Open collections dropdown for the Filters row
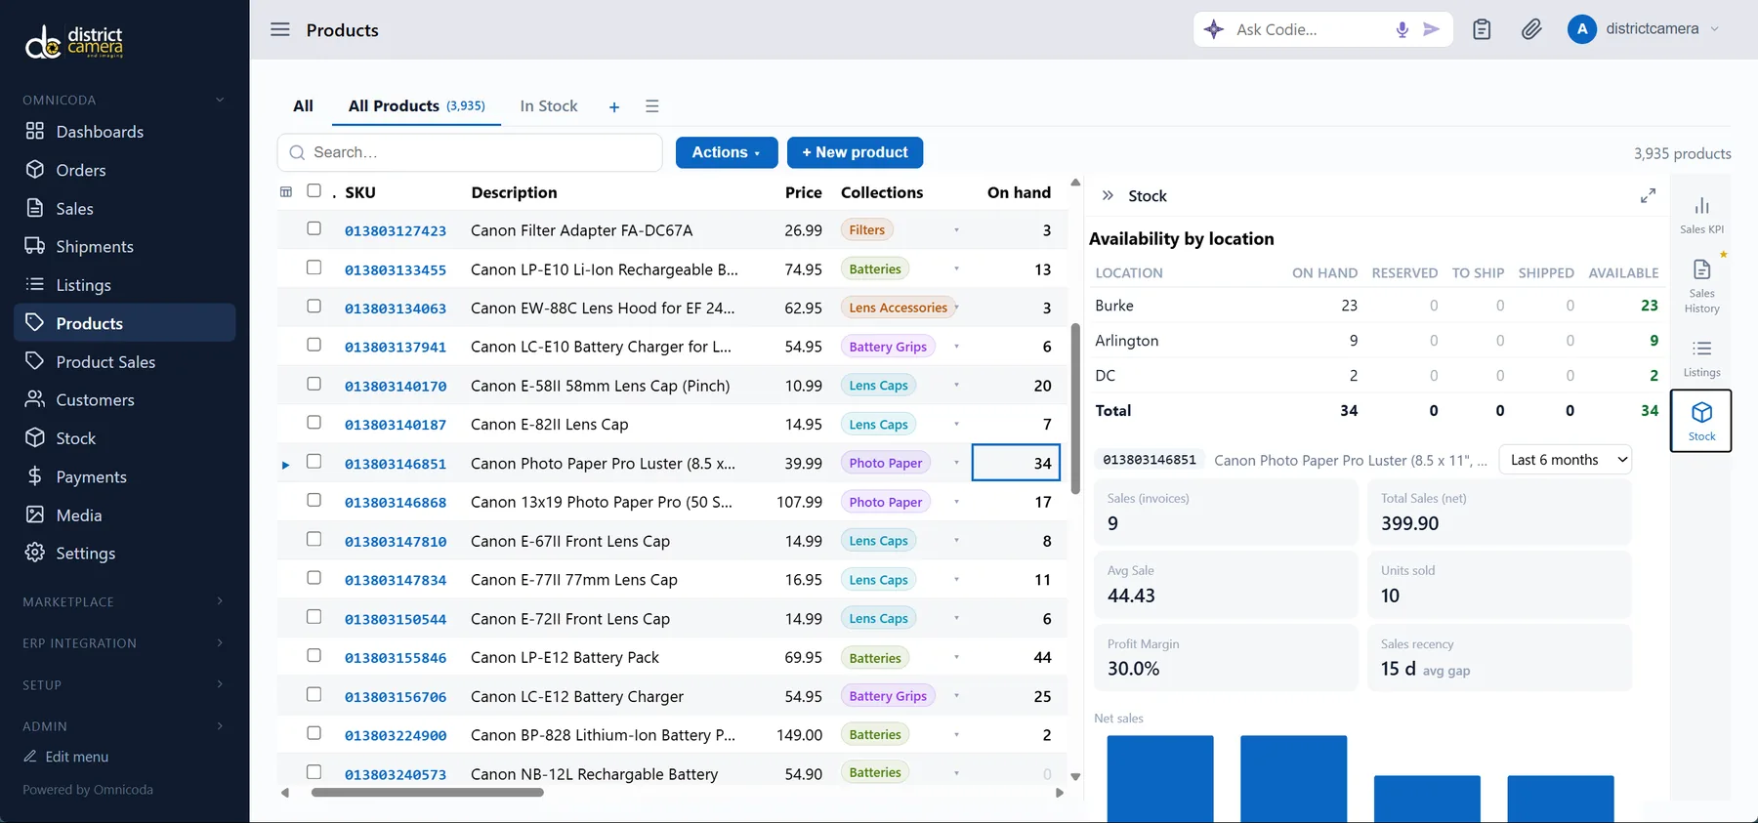Screen dimensions: 1758x823 point(956,230)
